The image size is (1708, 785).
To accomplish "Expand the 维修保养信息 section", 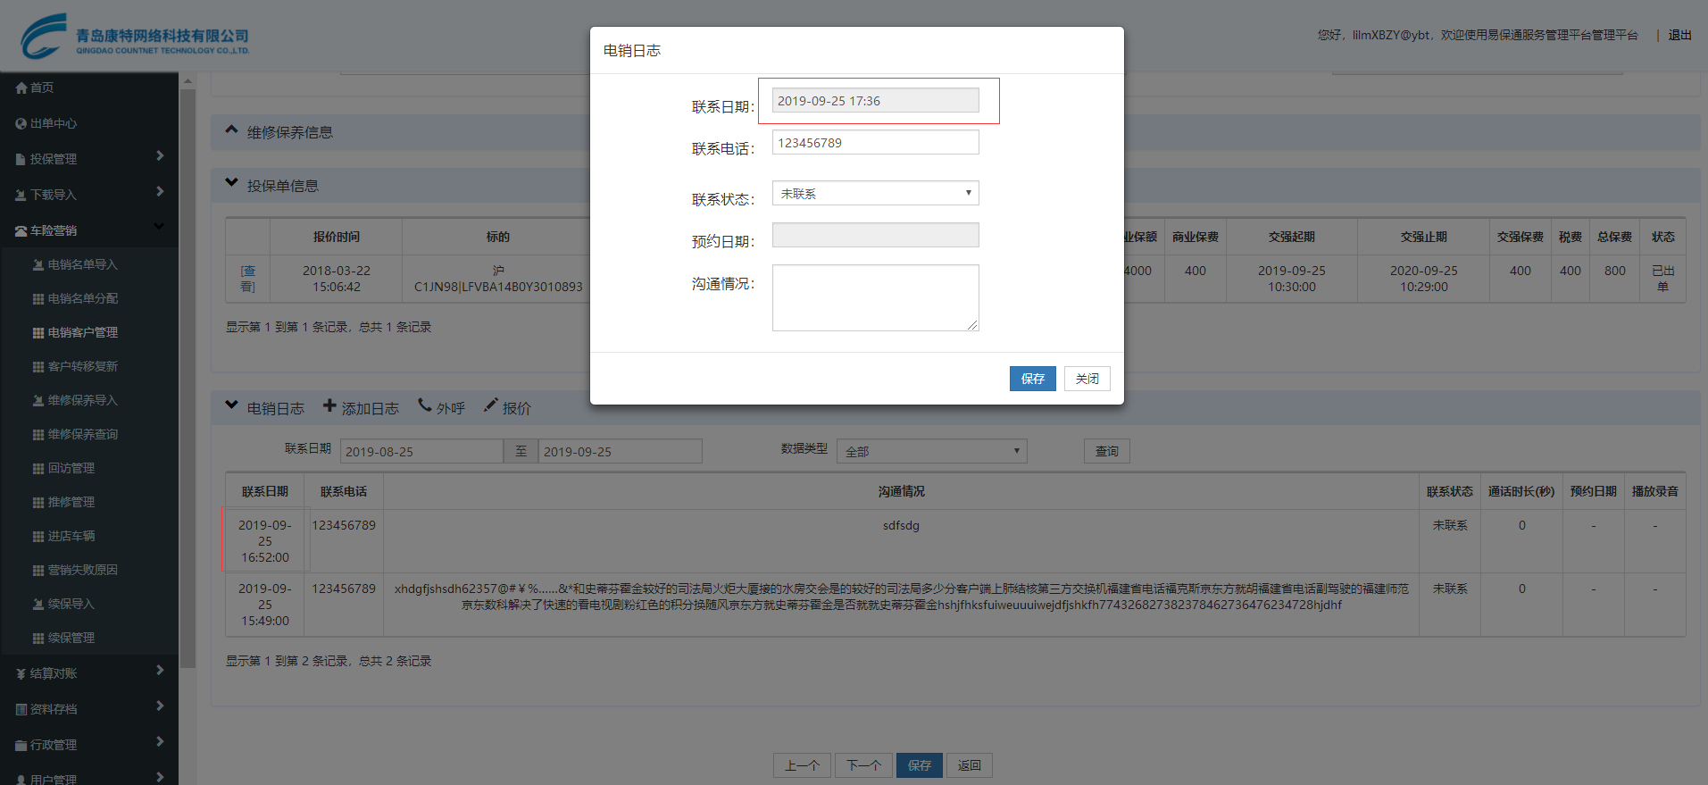I will click(x=231, y=130).
